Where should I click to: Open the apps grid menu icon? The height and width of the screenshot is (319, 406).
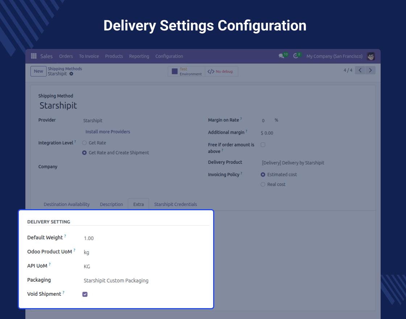tap(34, 56)
